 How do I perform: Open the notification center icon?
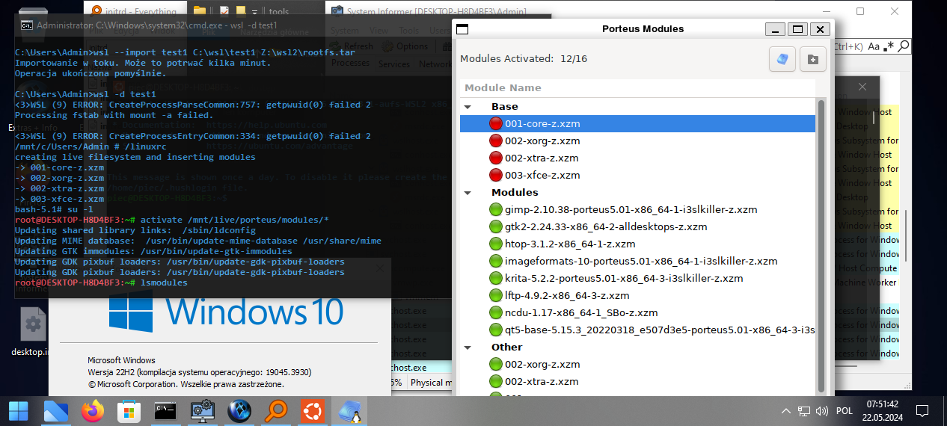click(x=922, y=411)
